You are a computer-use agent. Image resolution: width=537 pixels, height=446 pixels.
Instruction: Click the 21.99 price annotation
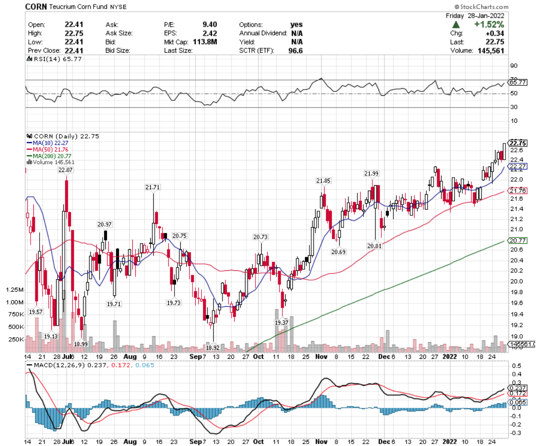coord(371,174)
